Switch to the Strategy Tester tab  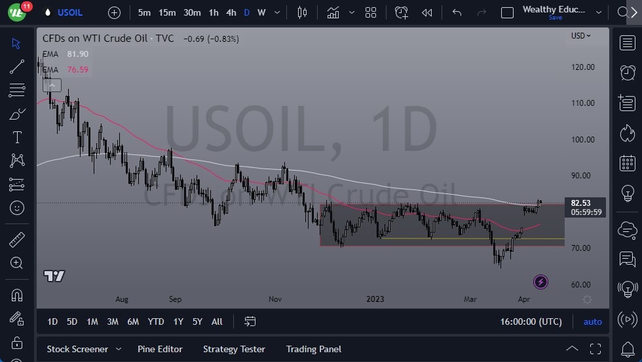[234, 349]
